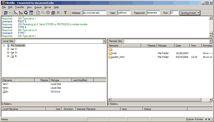
Task: Open the Local Site path dropdown
Action: [104, 41]
